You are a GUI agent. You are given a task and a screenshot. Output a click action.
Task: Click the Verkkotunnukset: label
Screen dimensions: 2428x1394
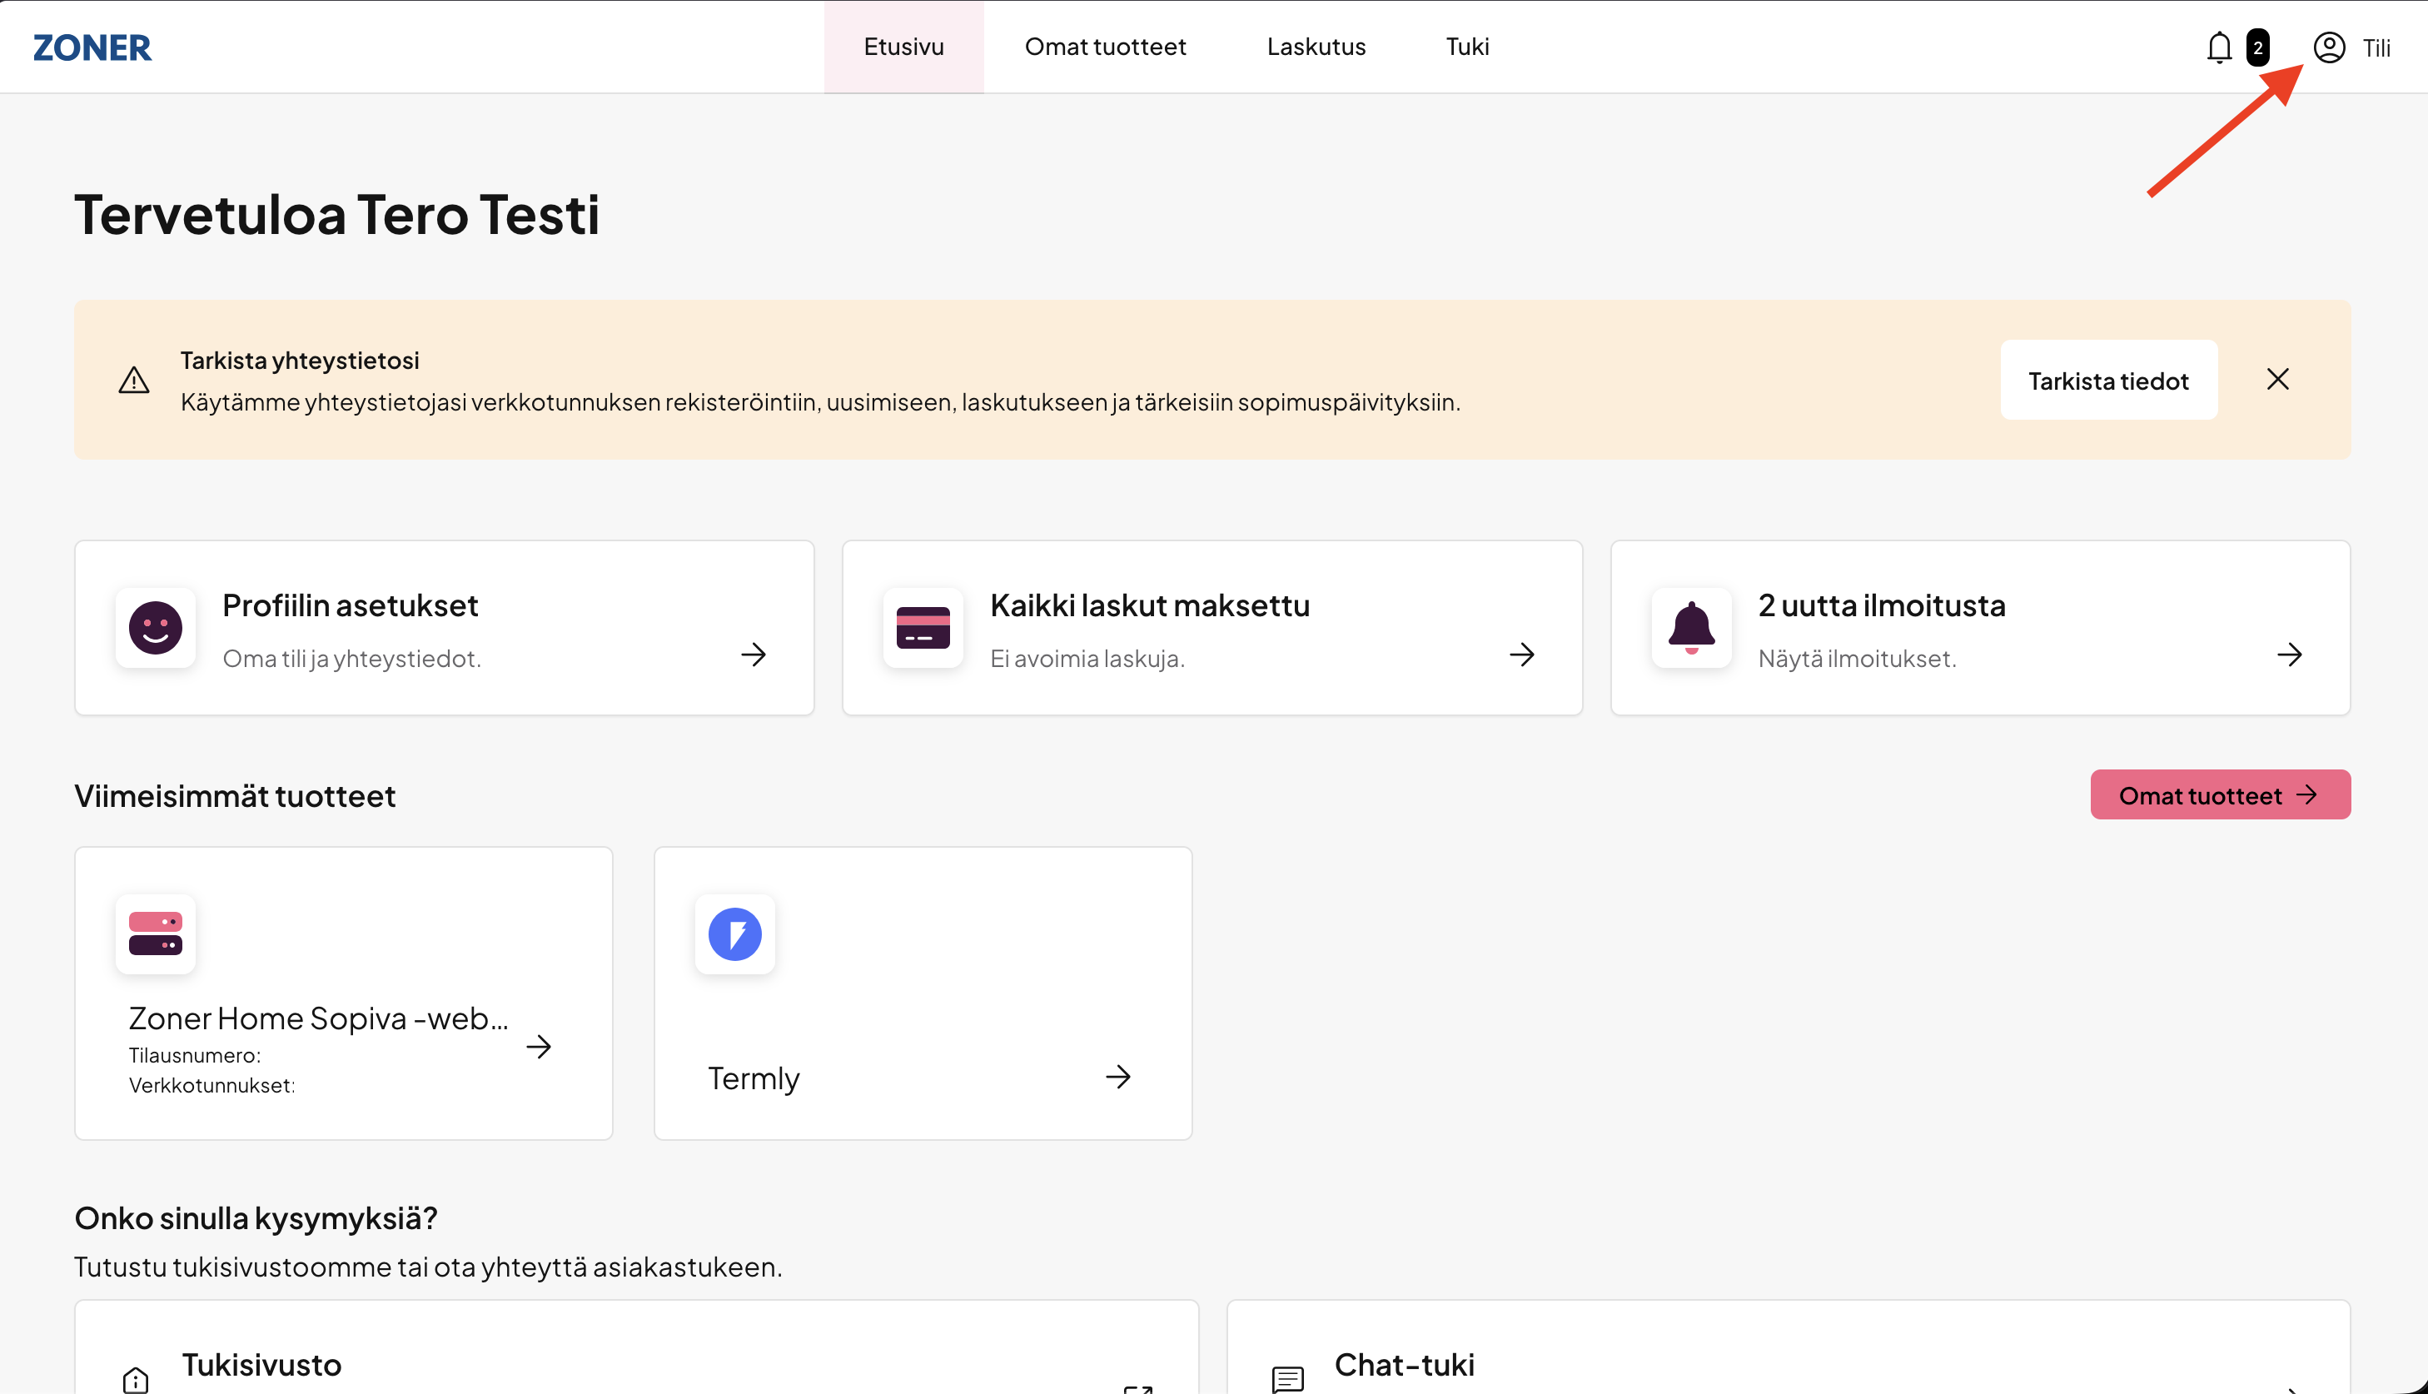(211, 1085)
